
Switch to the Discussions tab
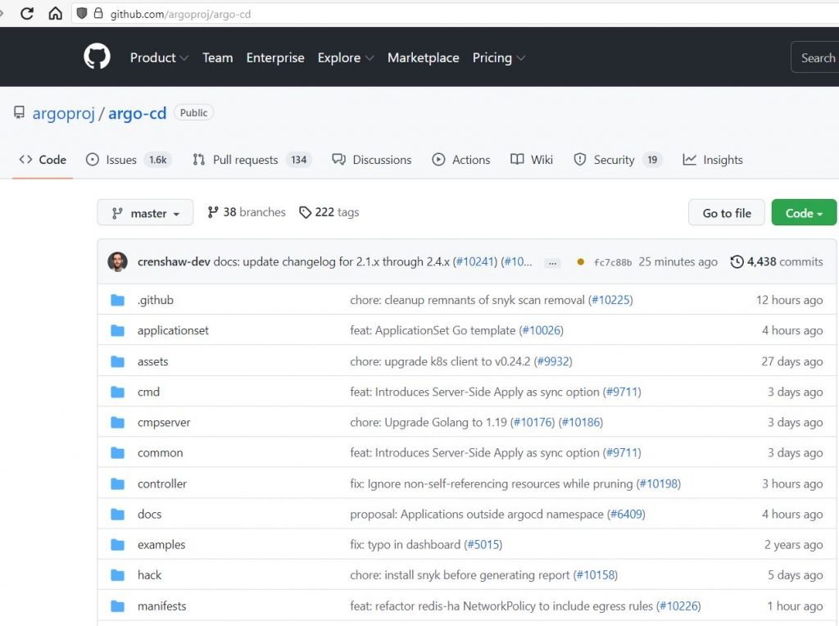[x=372, y=160]
